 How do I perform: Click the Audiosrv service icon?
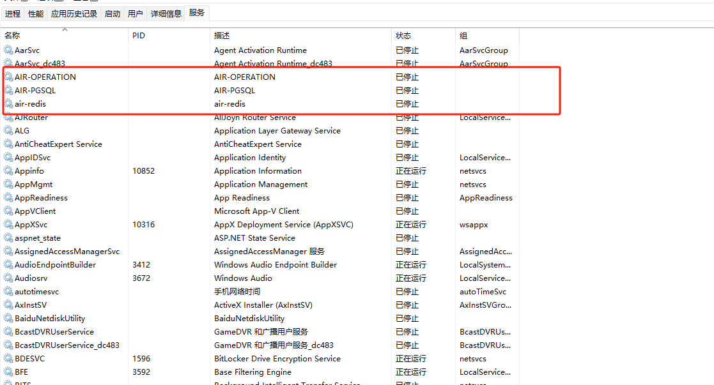click(9, 278)
